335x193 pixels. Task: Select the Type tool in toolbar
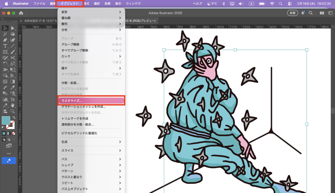(x=5, y=46)
